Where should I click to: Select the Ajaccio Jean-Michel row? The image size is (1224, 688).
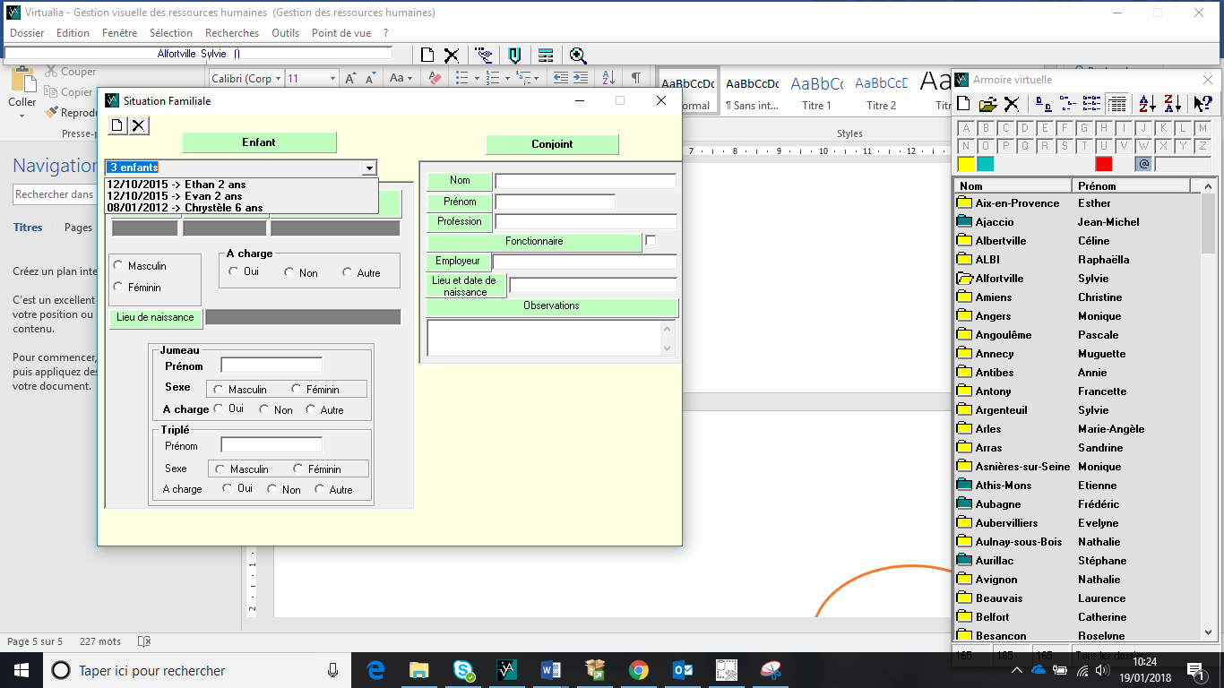coord(1077,222)
